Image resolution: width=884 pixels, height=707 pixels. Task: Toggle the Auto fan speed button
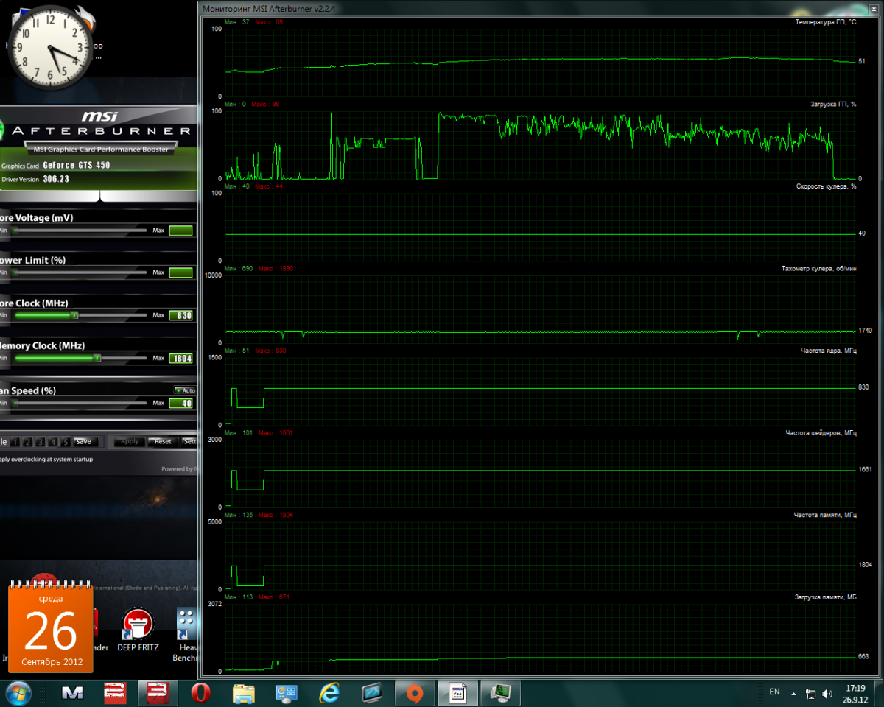tap(185, 390)
